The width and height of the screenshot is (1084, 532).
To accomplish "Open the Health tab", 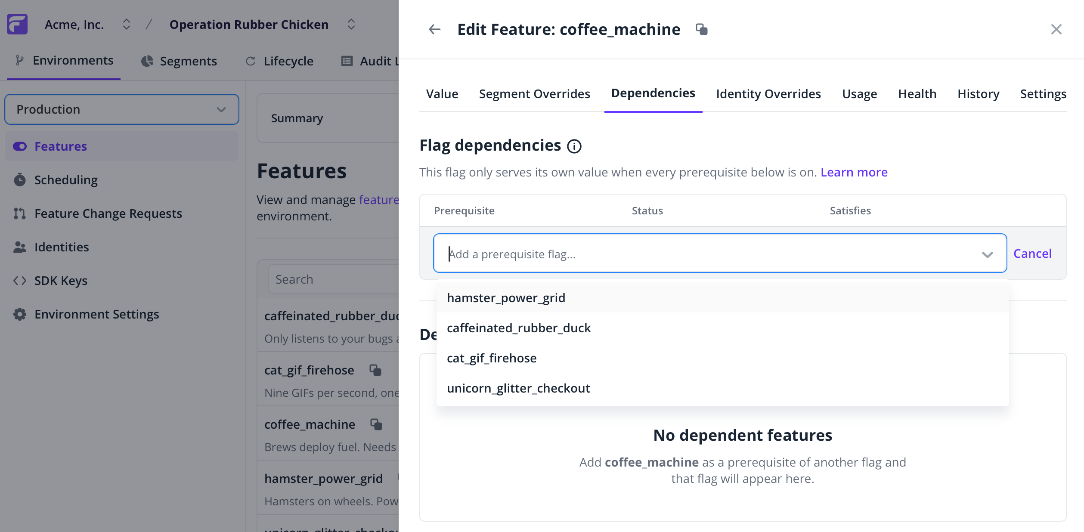I will click(x=917, y=94).
